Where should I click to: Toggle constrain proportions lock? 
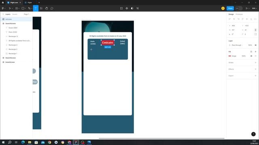tap(255, 30)
